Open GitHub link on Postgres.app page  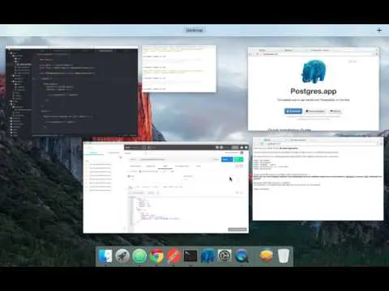(x=336, y=111)
